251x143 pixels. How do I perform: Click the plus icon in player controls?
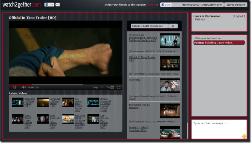(x=102, y=87)
